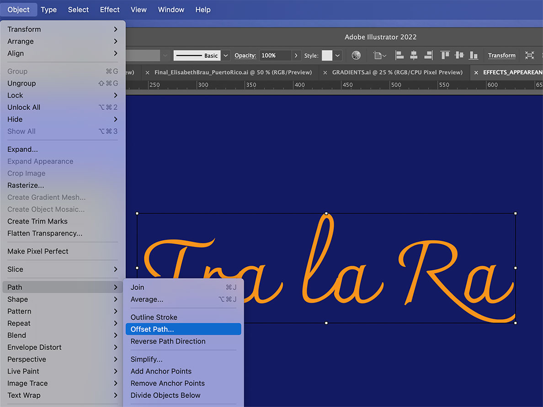Open the graphic Style dropdown arrow

coord(338,55)
